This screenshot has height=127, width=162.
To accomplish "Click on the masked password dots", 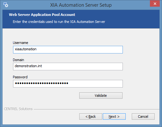I will pyautogui.click(x=42, y=83).
